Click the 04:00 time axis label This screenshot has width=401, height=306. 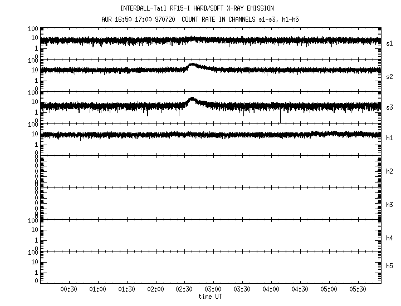point(271,290)
